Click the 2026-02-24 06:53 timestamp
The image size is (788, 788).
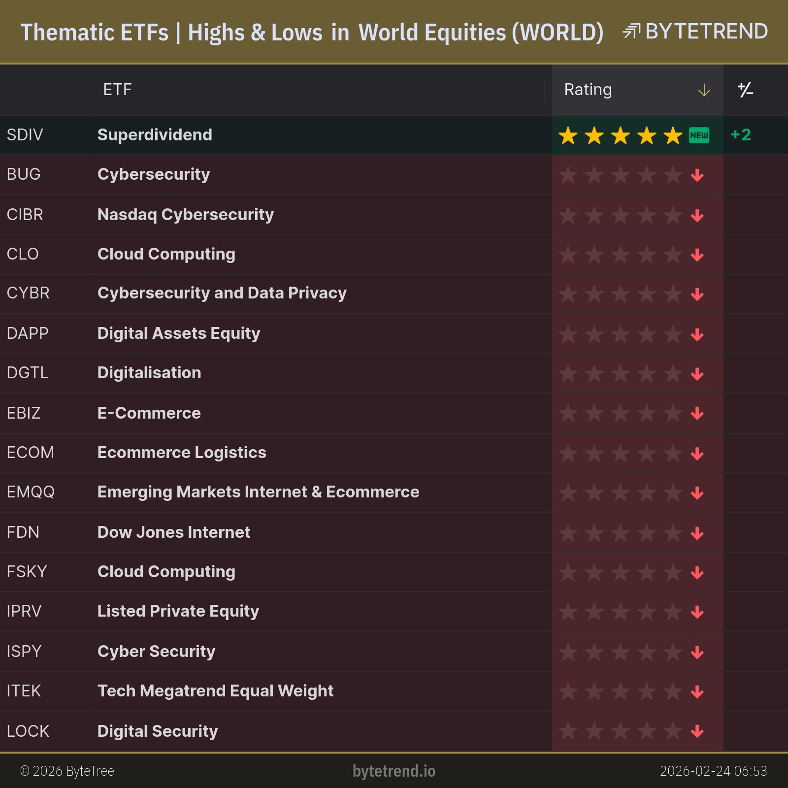[x=714, y=771]
